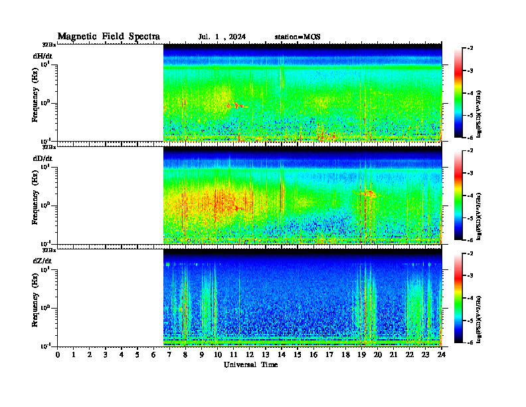Click the 32Hz label above dD/dt panel
526x407 pixels.
pos(49,147)
